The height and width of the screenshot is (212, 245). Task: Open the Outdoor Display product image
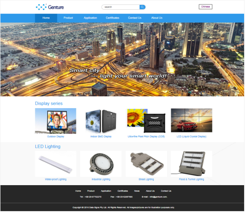[56, 121]
